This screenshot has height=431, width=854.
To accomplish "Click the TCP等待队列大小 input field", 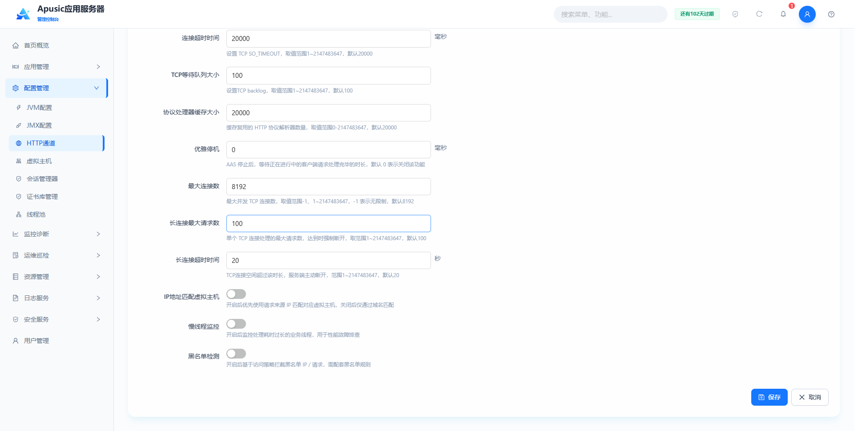I will click(329, 76).
